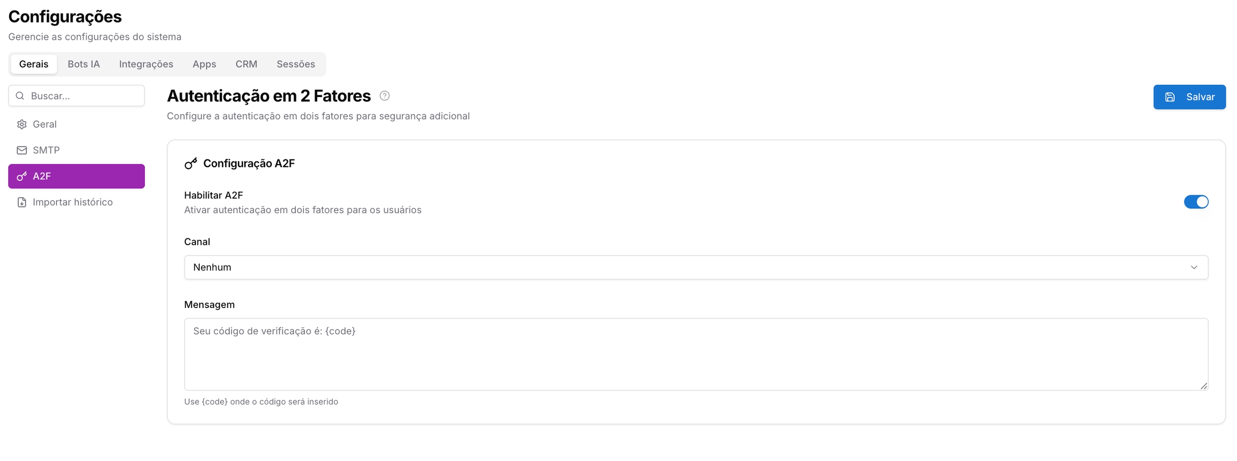Click the file import icon for Importar histórico

coord(21,202)
